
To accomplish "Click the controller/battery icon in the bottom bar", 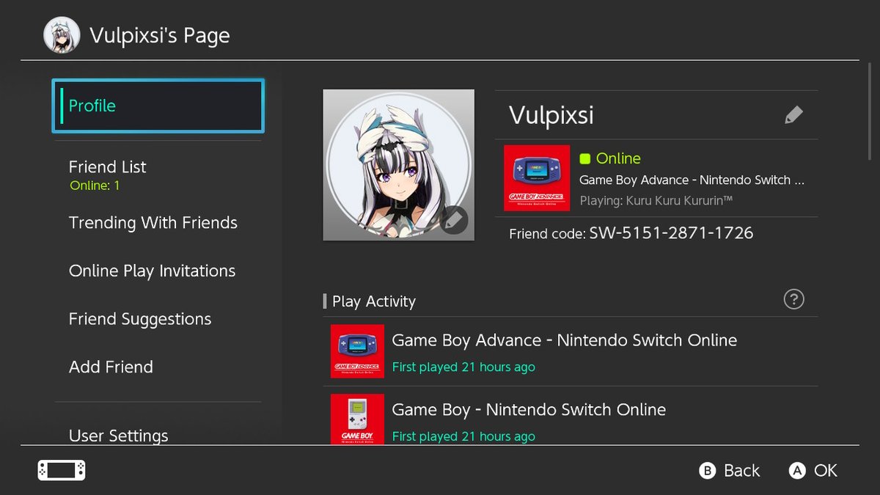I will (61, 470).
